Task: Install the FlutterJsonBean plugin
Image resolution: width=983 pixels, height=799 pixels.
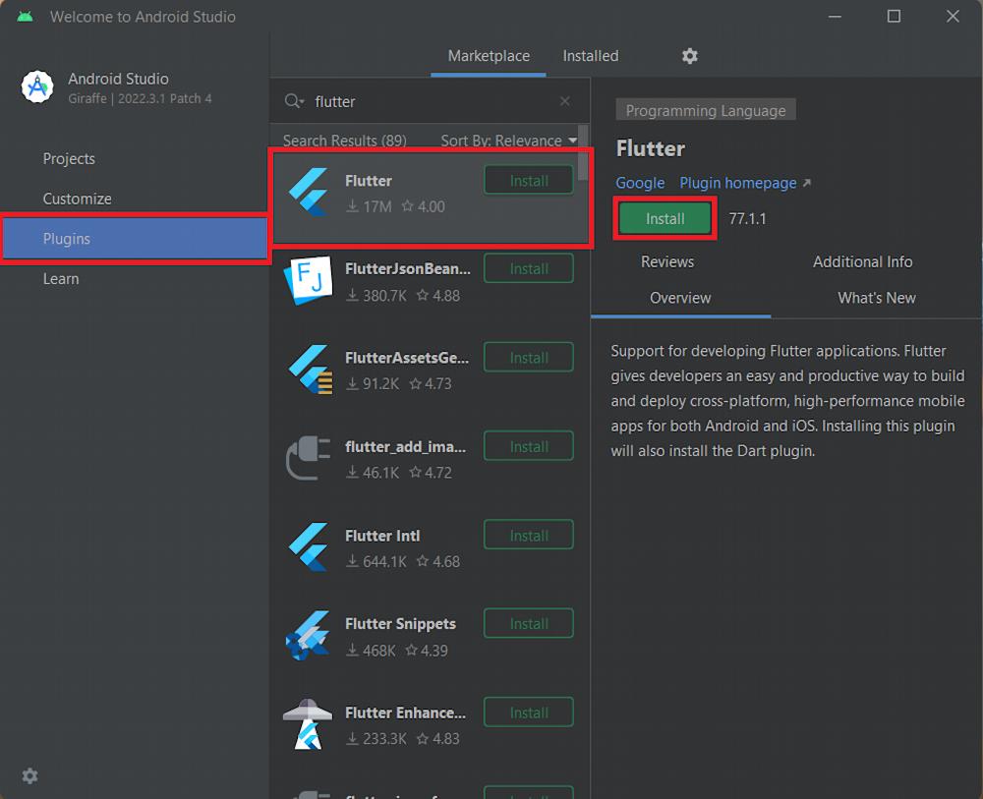Action: click(529, 269)
